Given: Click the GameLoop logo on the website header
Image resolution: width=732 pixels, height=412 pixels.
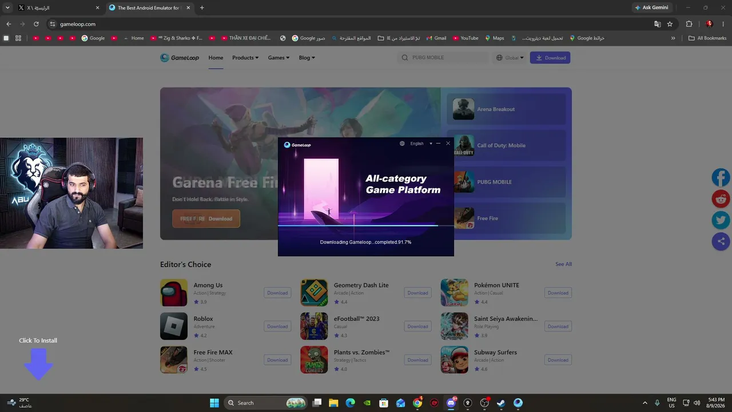Looking at the screenshot, I should (x=180, y=58).
